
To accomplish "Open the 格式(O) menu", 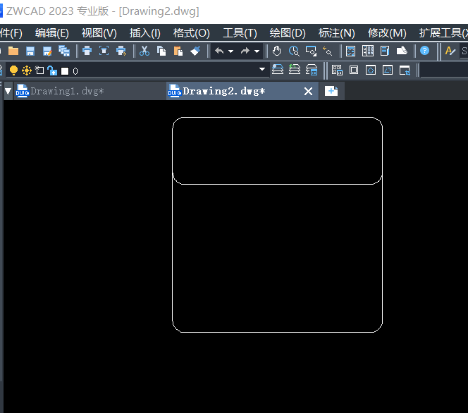I will point(191,33).
